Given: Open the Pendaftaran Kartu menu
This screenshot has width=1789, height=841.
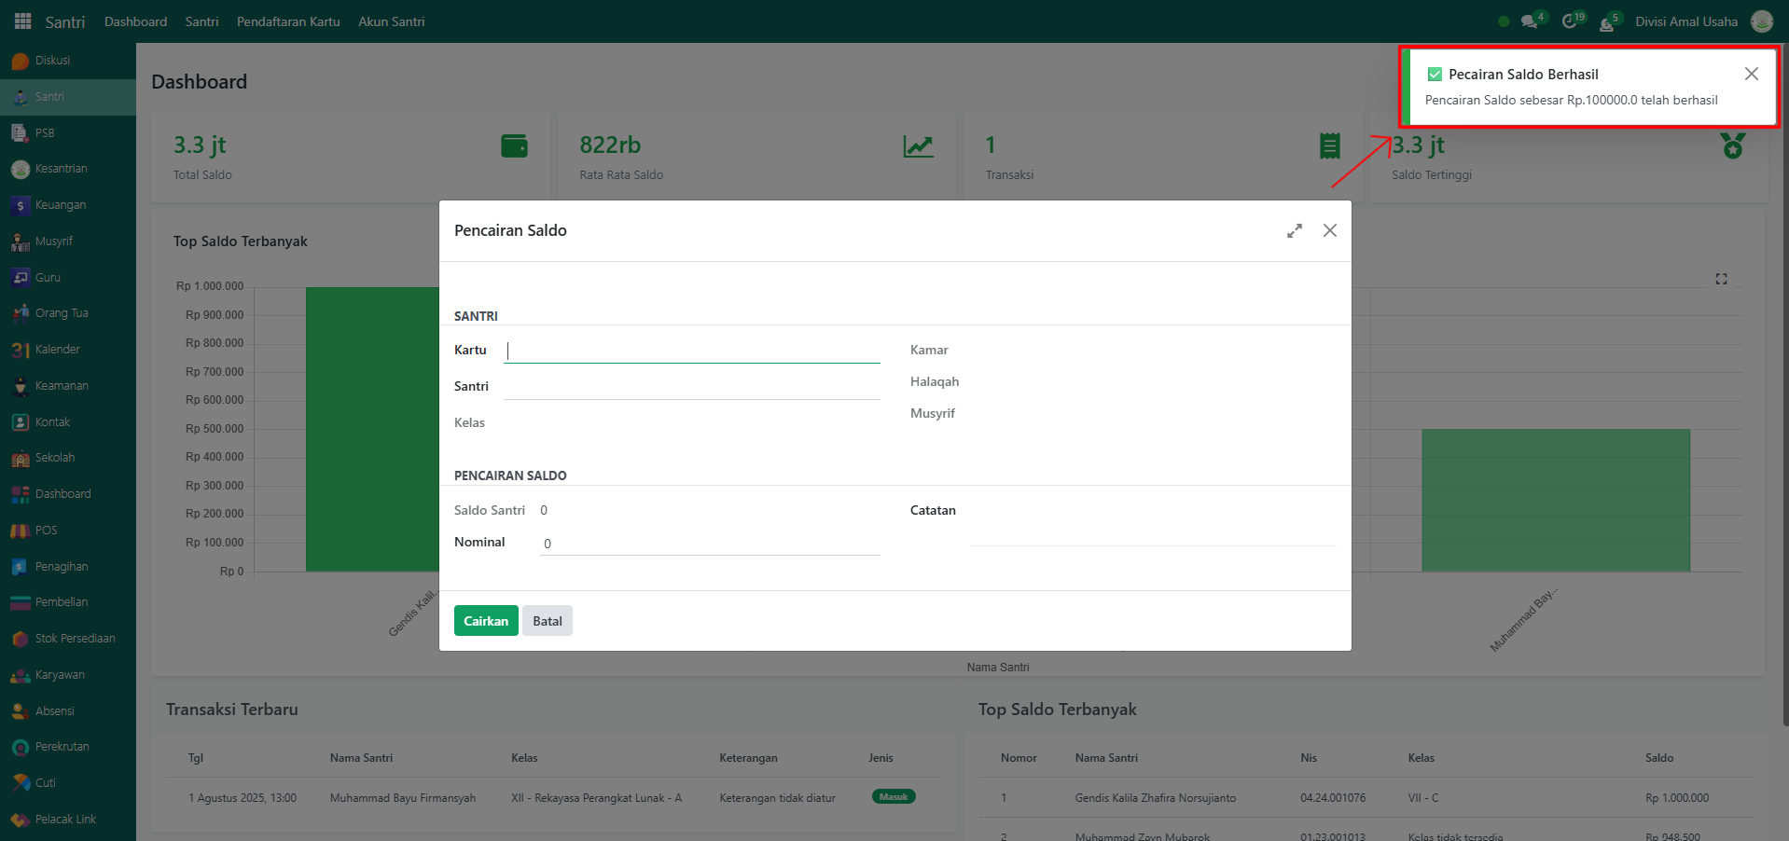Looking at the screenshot, I should coord(288,21).
